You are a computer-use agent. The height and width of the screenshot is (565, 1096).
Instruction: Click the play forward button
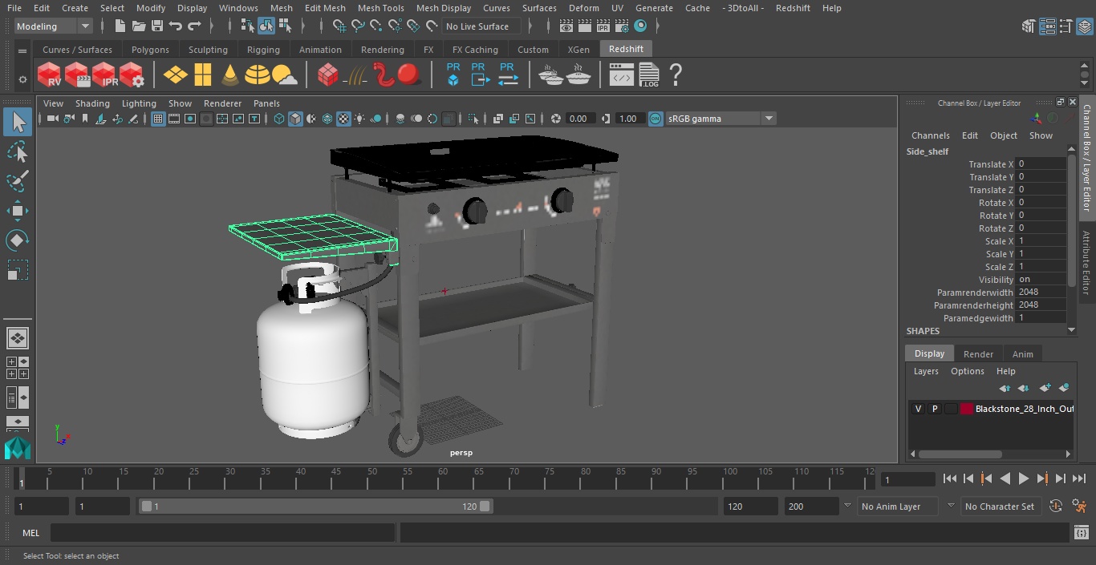(x=1023, y=479)
